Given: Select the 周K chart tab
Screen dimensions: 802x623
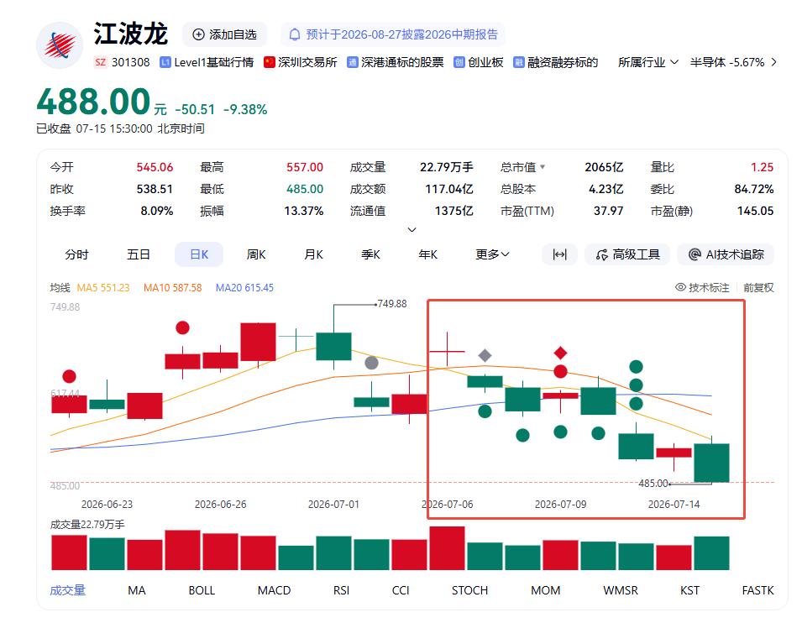Looking at the screenshot, I should pyautogui.click(x=256, y=254).
